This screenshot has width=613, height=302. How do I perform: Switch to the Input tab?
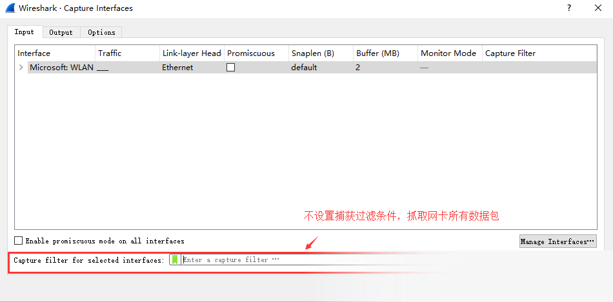[25, 32]
